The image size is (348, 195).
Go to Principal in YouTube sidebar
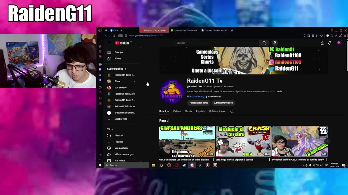tap(119, 52)
